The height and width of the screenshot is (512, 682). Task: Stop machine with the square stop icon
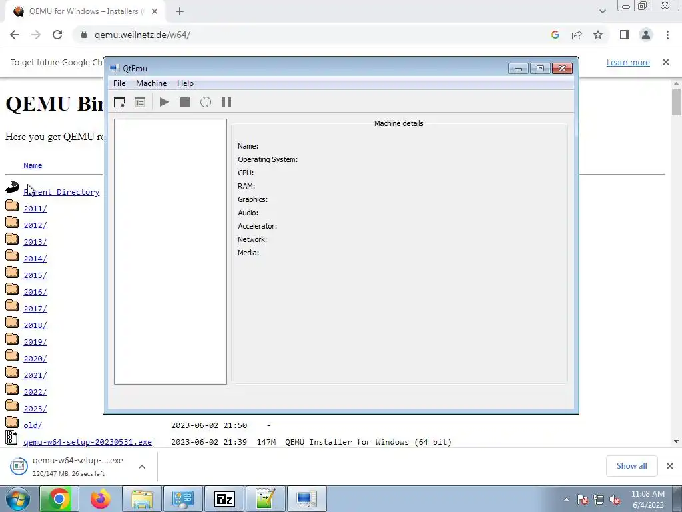coord(185,102)
